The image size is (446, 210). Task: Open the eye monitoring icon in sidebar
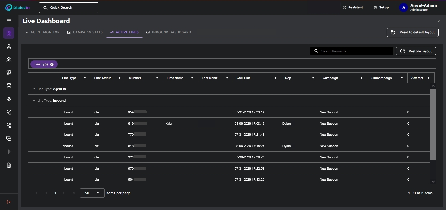9,99
